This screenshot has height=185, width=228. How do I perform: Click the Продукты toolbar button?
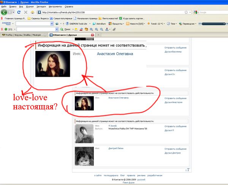116,24
